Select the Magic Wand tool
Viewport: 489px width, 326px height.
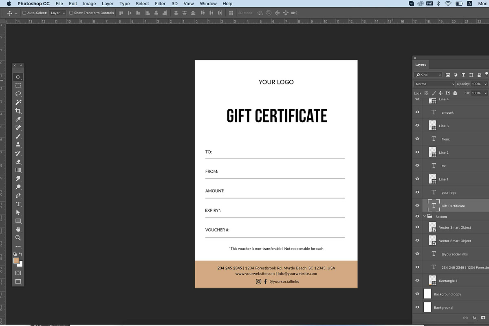click(x=18, y=102)
